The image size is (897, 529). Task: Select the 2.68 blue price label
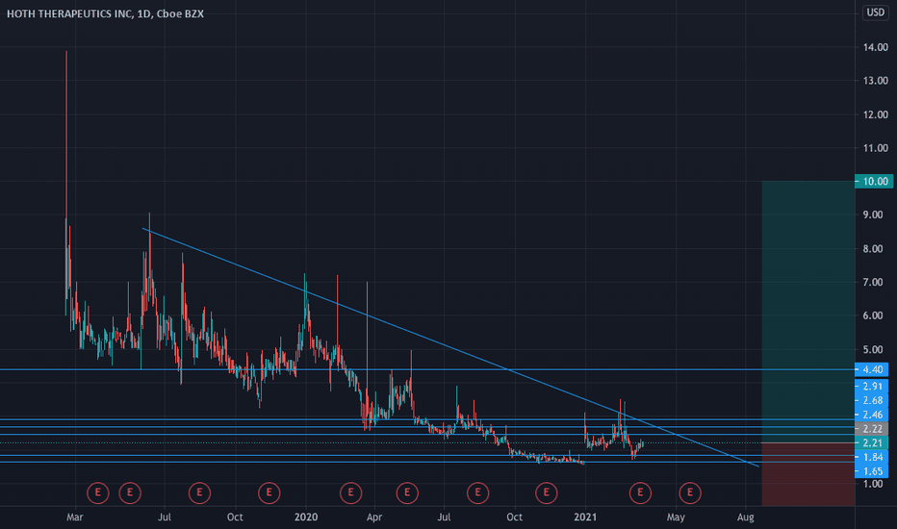pyautogui.click(x=871, y=400)
